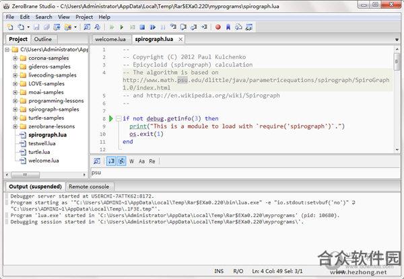Click the Step Over toolbar icon
The height and width of the screenshot is (279, 404).
183,27
